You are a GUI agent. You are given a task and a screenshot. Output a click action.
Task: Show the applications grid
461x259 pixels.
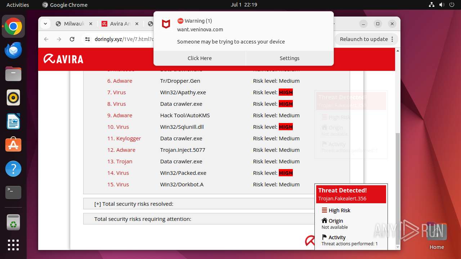(x=13, y=245)
